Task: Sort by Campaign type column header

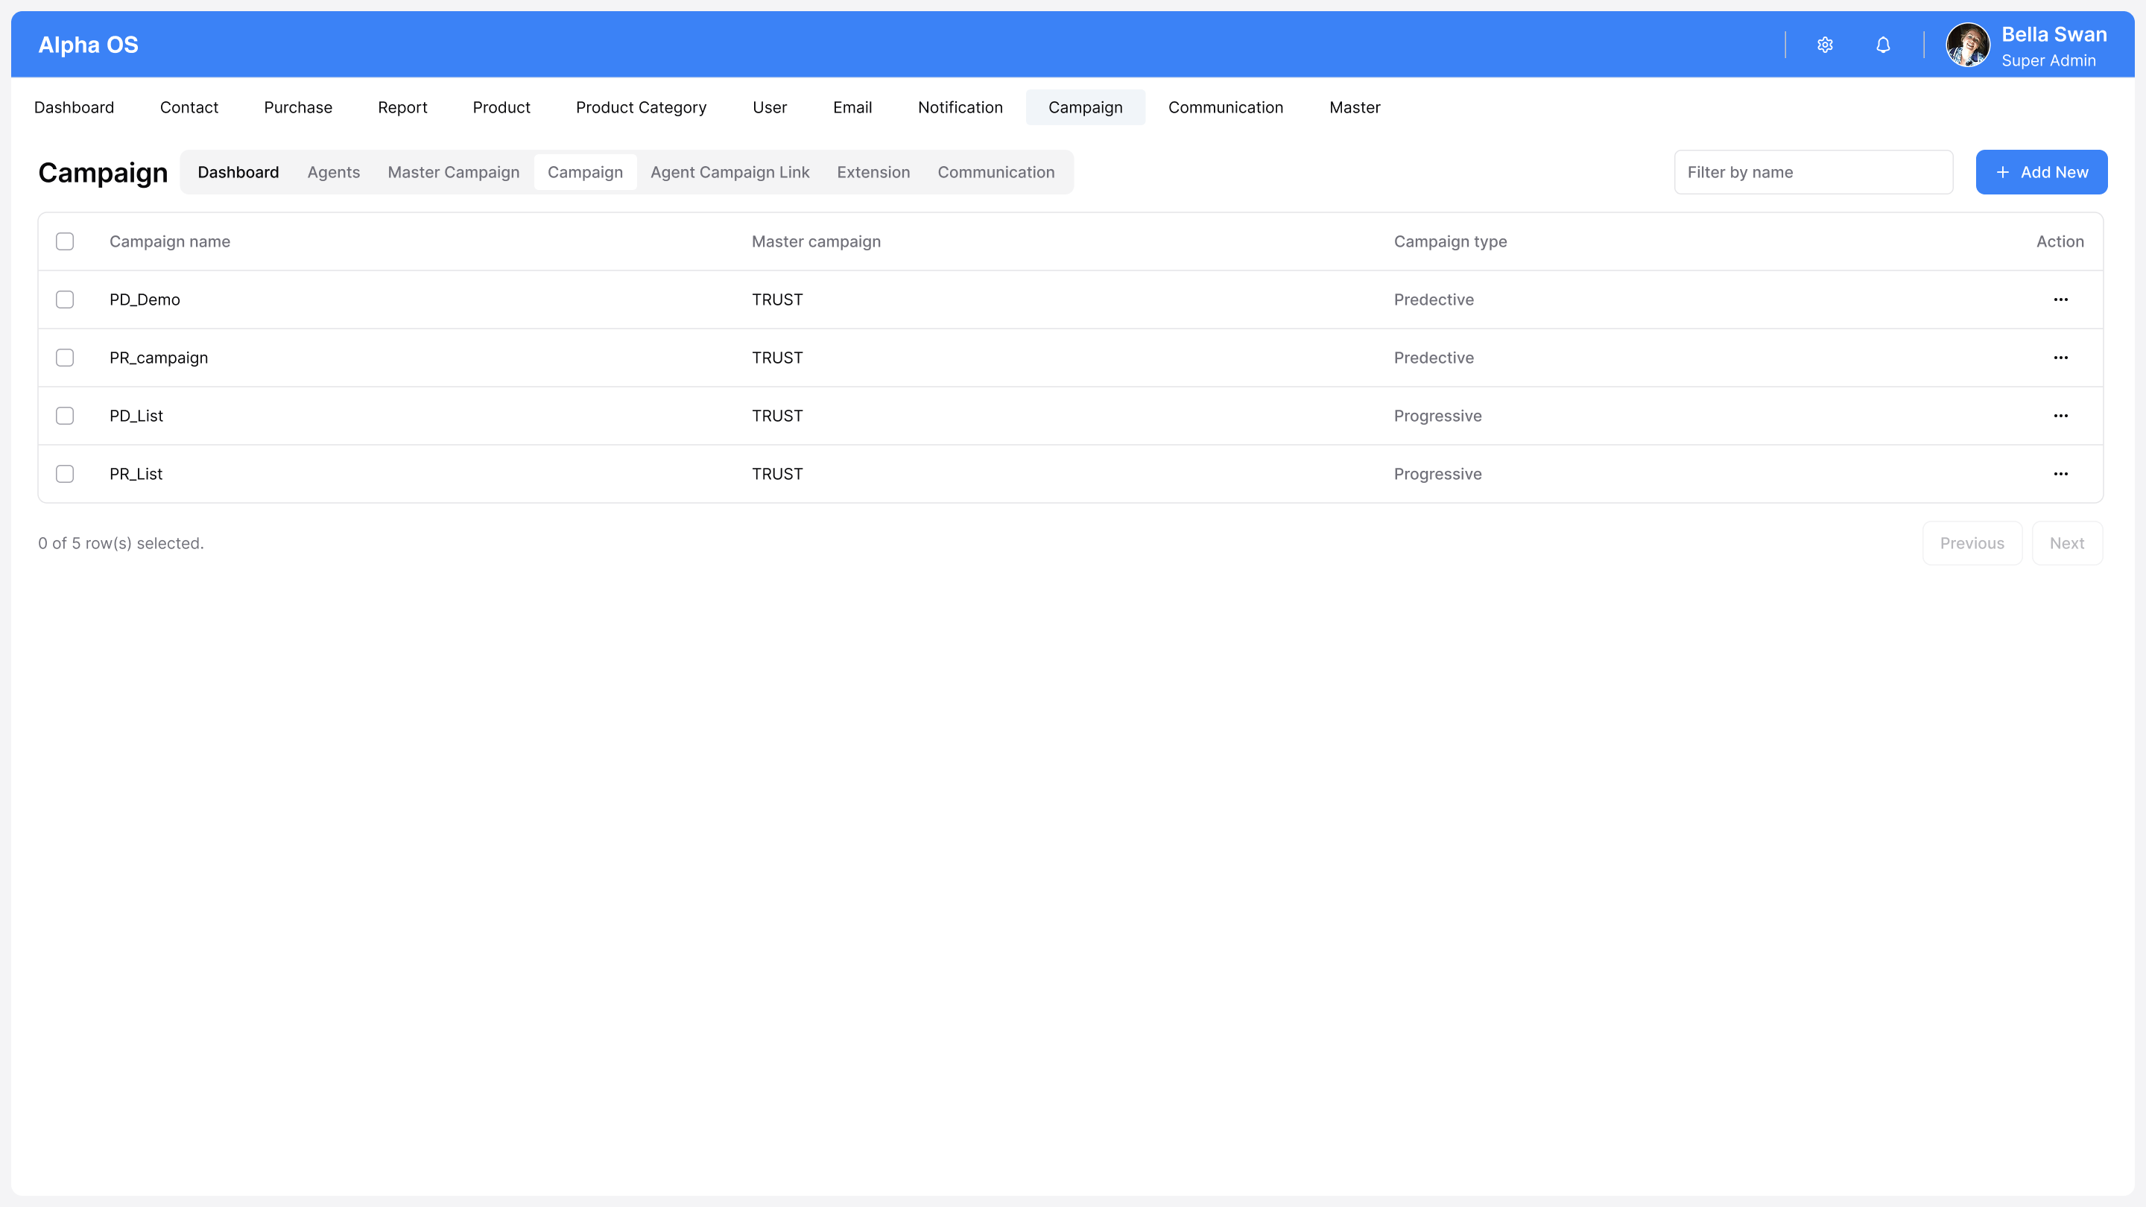Action: click(x=1449, y=241)
